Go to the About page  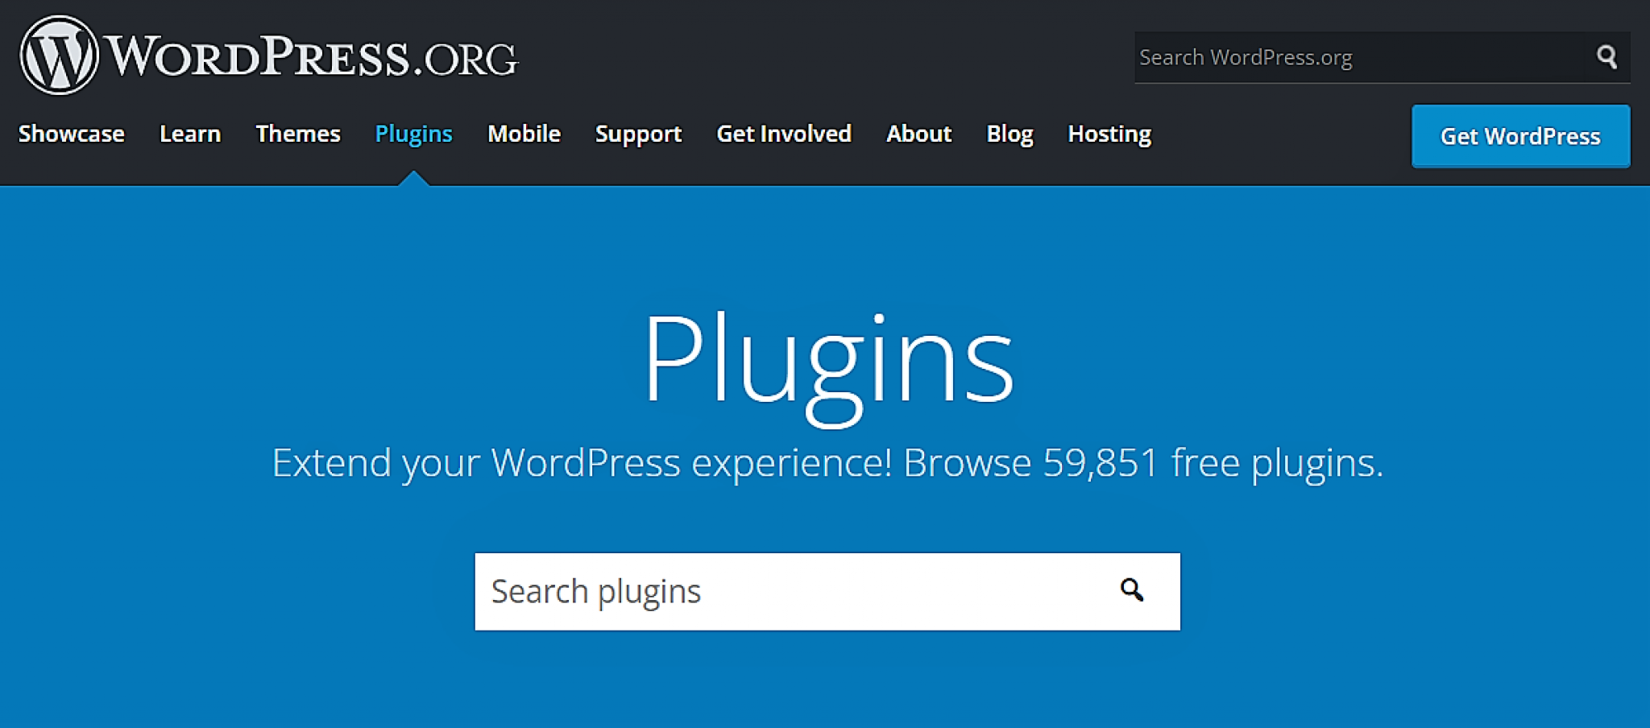coord(919,134)
